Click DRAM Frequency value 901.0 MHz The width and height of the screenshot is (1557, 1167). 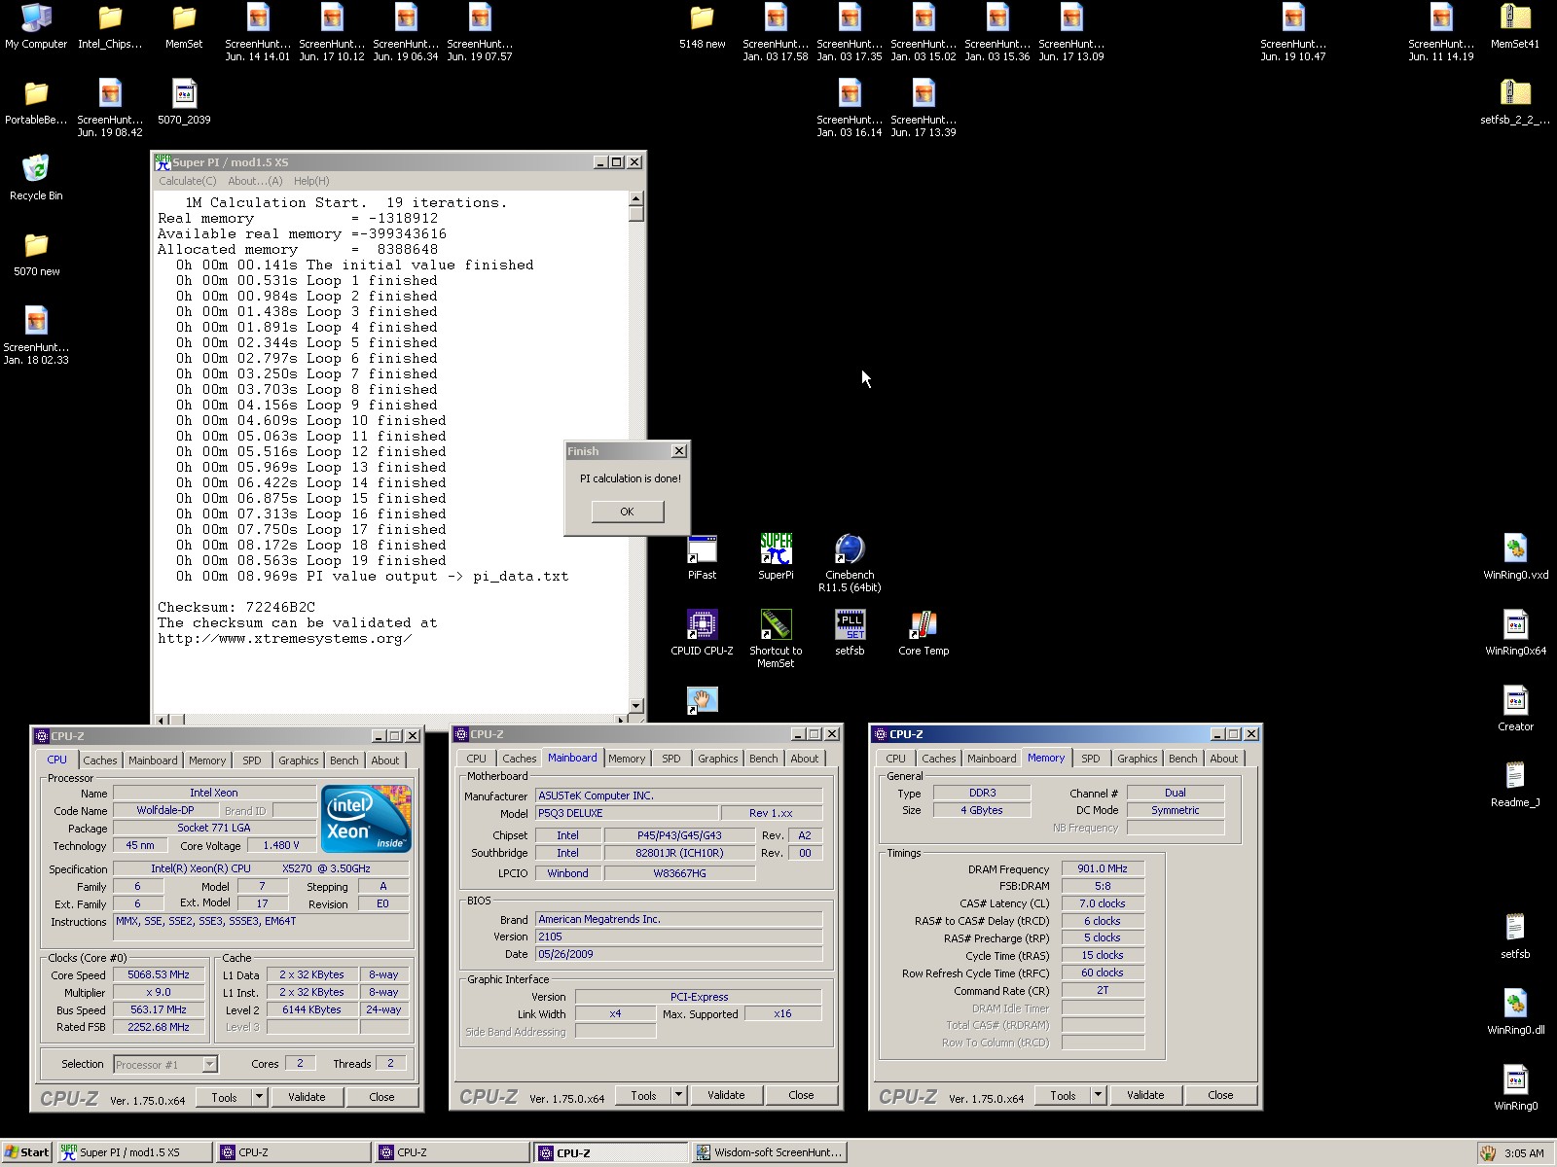[1103, 869]
